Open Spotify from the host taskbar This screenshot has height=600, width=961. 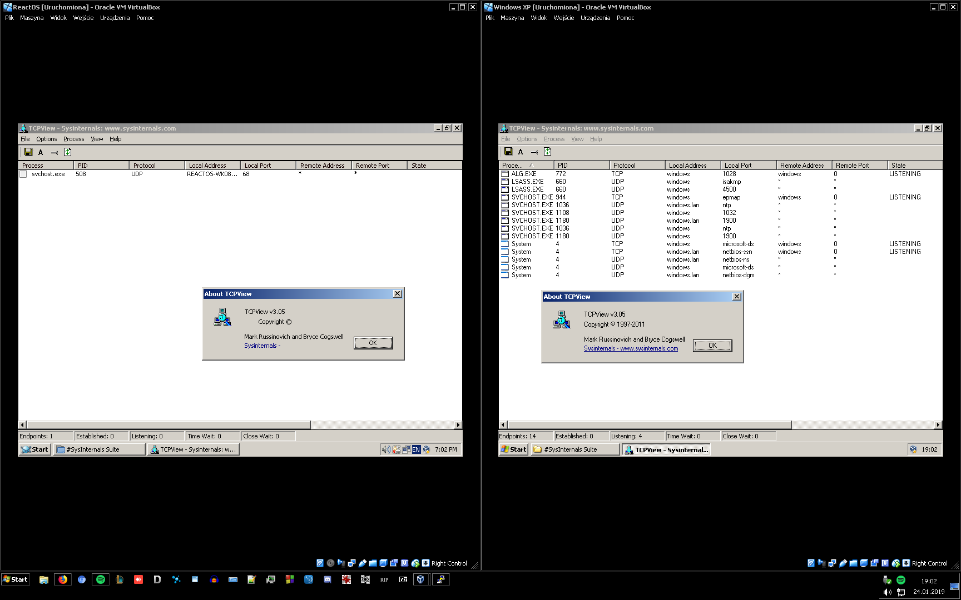coord(101,579)
